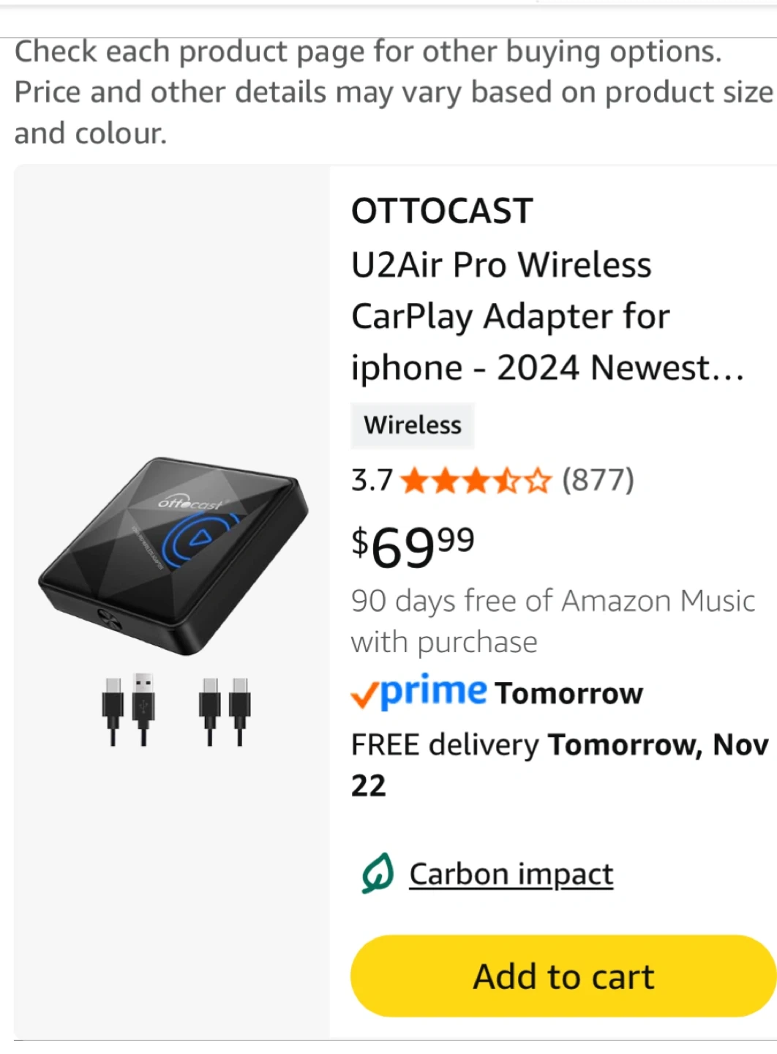Click the orange star rating icons
This screenshot has width=777, height=1054.
[x=475, y=481]
